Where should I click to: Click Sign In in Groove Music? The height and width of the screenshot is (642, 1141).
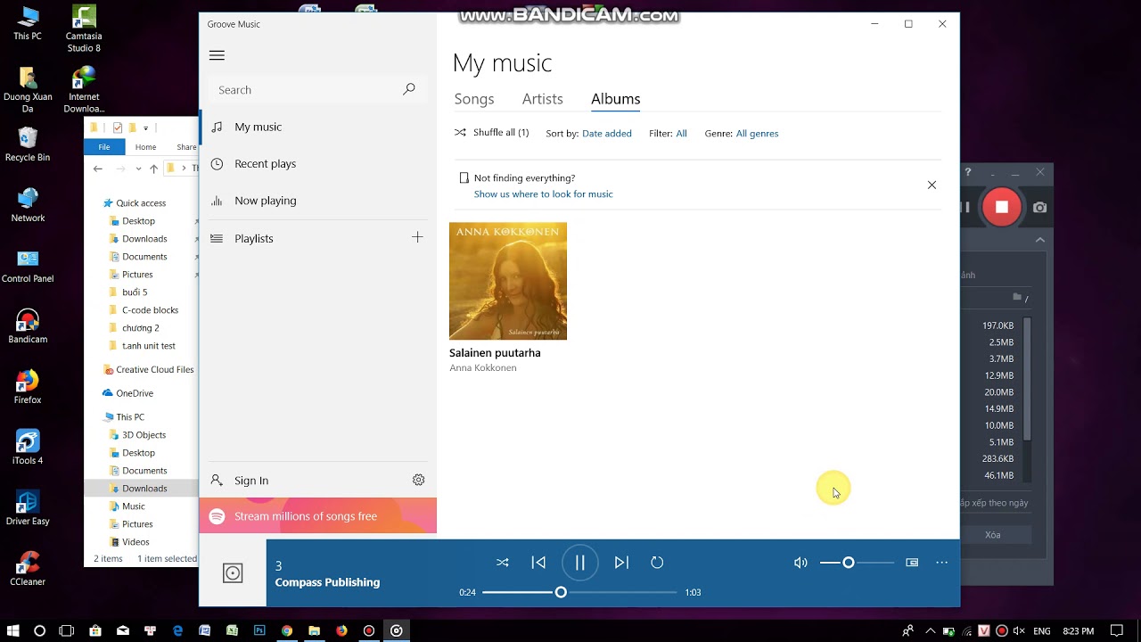(251, 481)
